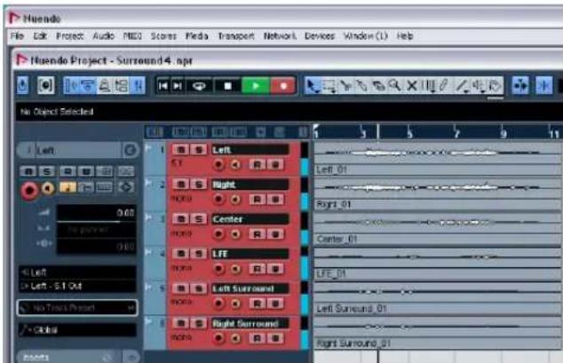Select the Split scissors tool

point(345,86)
